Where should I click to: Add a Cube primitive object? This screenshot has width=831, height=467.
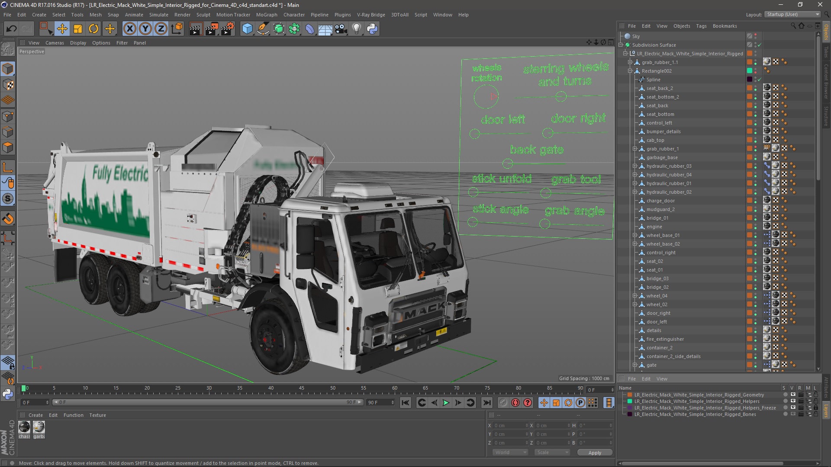tap(247, 29)
